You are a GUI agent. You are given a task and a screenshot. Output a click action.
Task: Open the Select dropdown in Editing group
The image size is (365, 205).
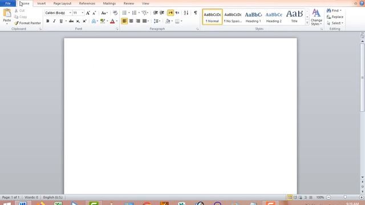335,23
